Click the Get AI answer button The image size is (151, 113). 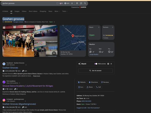[x=95, y=71]
